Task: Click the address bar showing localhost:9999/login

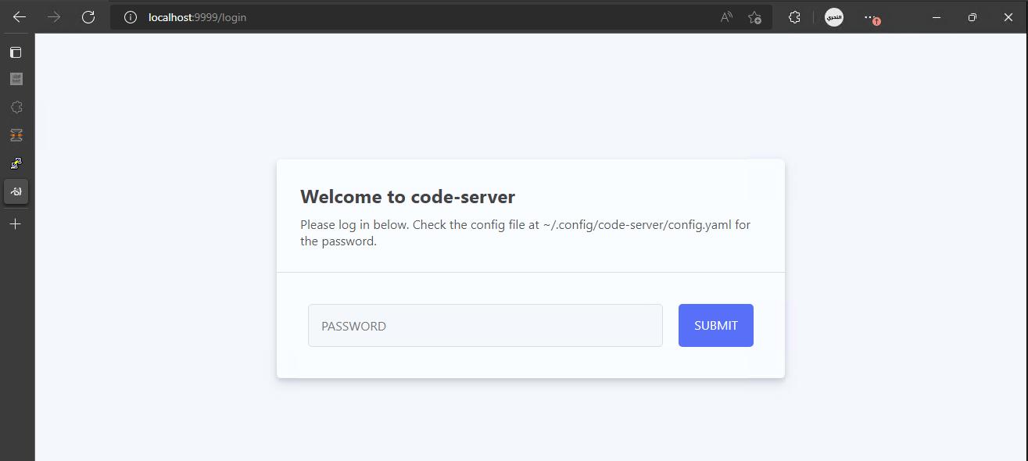Action: click(422, 17)
